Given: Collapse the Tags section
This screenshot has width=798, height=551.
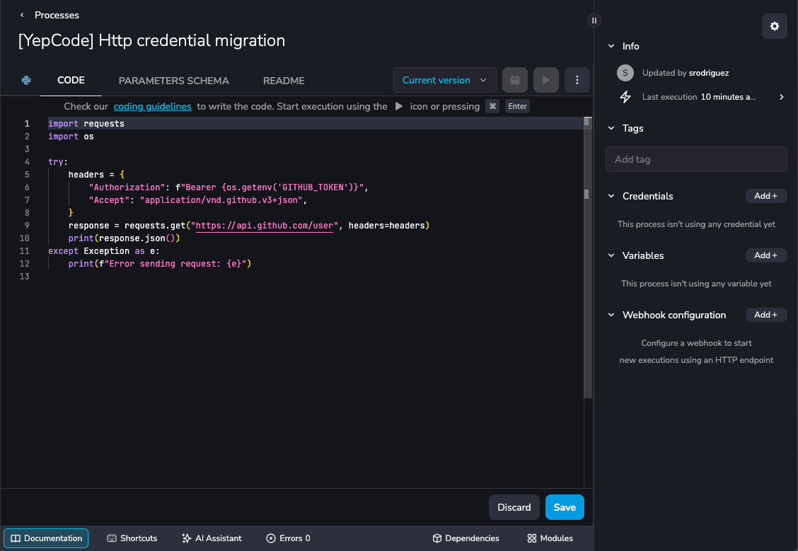Looking at the screenshot, I should tap(611, 128).
